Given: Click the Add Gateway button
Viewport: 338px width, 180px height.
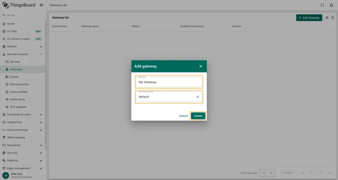Looking at the screenshot, I should click(309, 18).
